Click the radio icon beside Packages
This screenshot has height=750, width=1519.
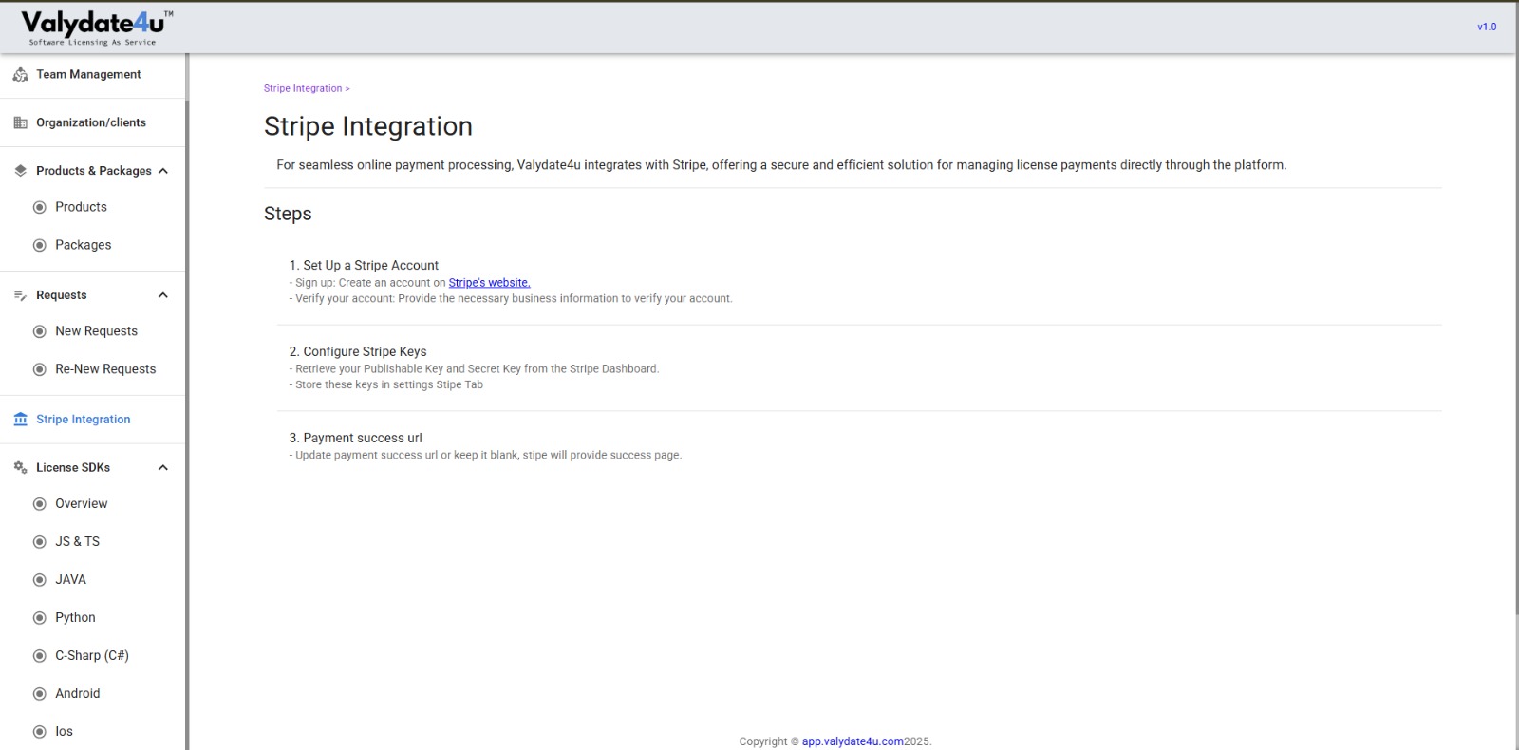tap(40, 245)
